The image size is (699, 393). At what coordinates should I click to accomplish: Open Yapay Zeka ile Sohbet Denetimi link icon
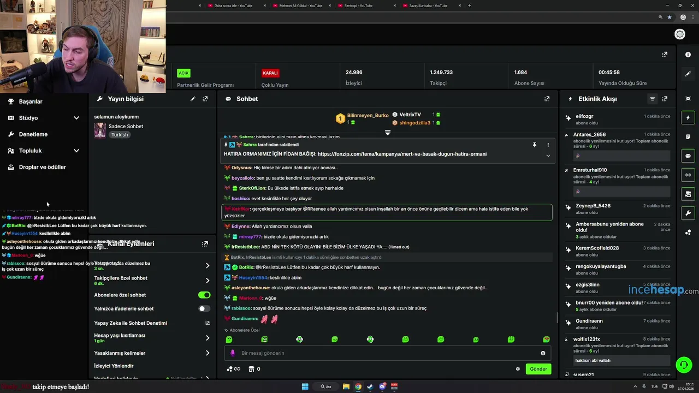point(208,323)
